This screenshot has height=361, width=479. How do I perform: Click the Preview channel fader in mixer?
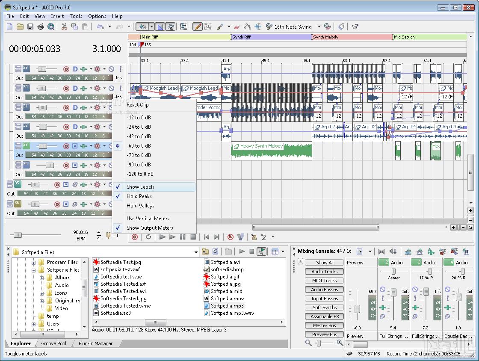click(357, 308)
